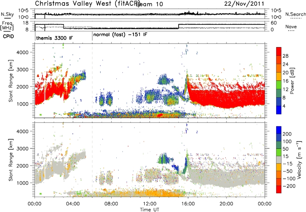306x212 pixels.
Task: Select the 100 label on velocity colorbar
Action: tap(287, 141)
